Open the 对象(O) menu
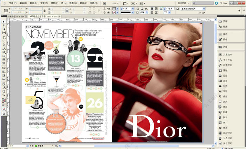The width and height of the screenshot is (246, 149). pos(54,3)
